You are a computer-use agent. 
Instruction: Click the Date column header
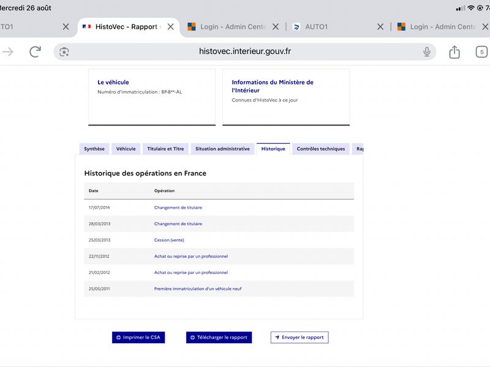(94, 191)
